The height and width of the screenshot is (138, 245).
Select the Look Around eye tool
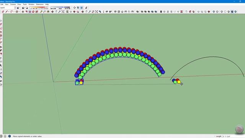point(107,11)
